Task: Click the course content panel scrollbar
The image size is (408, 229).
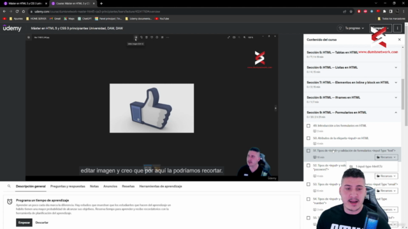Action: 403,94
